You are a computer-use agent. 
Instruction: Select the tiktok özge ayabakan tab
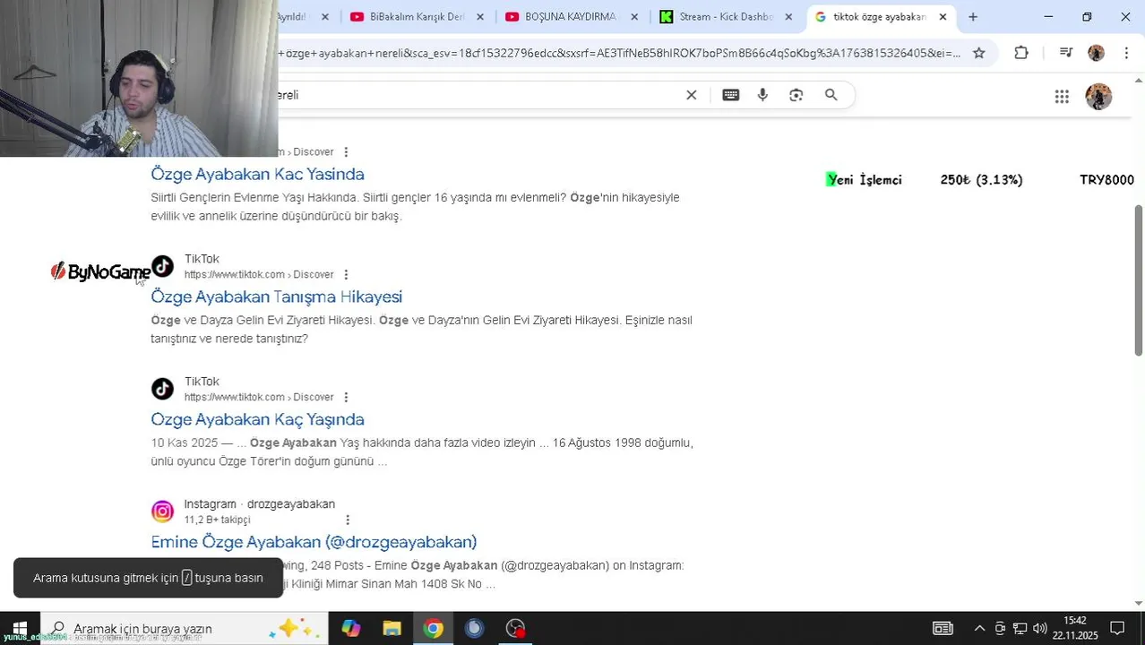(x=879, y=17)
